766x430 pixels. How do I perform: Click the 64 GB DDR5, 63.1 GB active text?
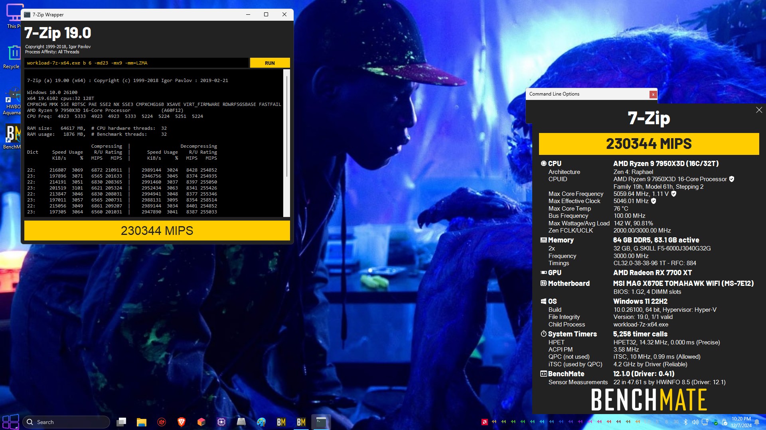(656, 240)
